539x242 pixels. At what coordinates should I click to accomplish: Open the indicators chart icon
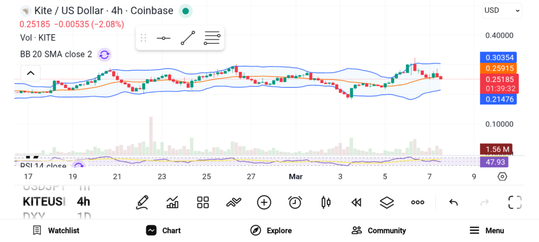click(x=172, y=202)
